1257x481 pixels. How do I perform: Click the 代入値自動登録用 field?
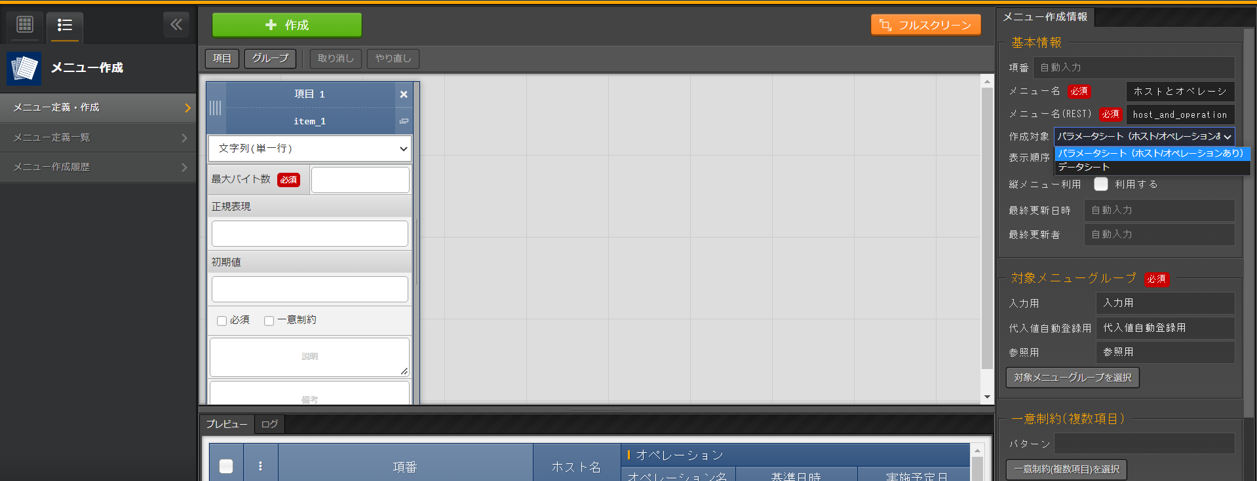click(x=1165, y=328)
